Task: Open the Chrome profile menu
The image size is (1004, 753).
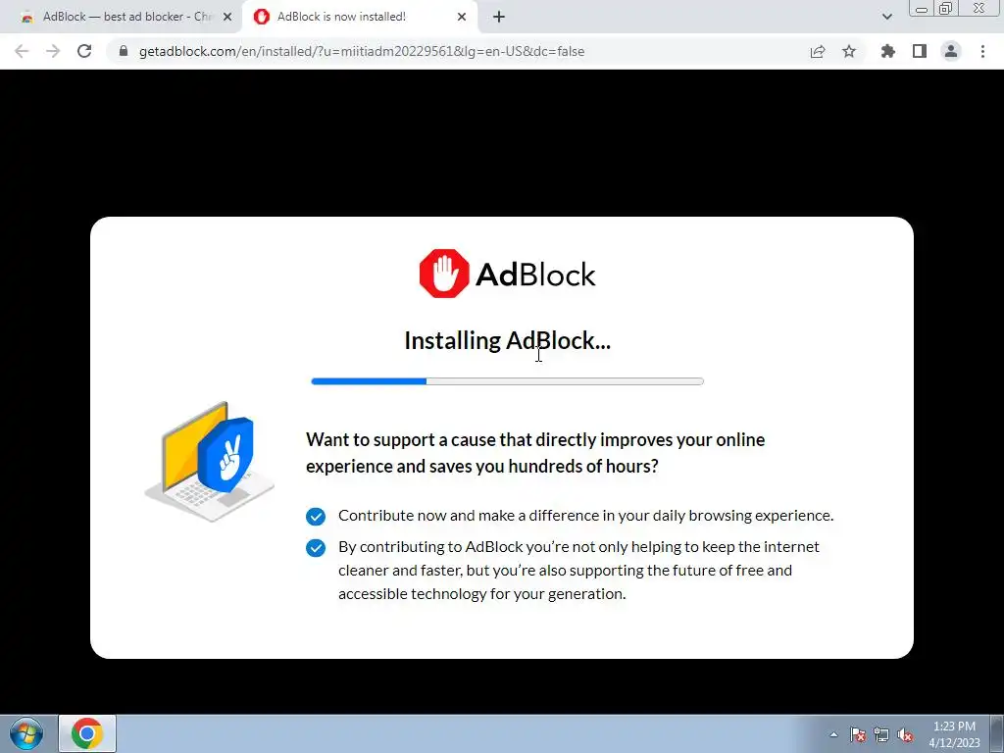Action: point(951,51)
